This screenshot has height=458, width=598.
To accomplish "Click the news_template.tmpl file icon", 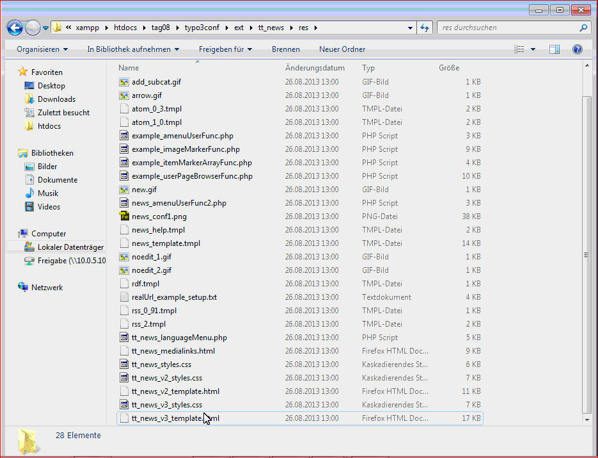I will coord(124,243).
